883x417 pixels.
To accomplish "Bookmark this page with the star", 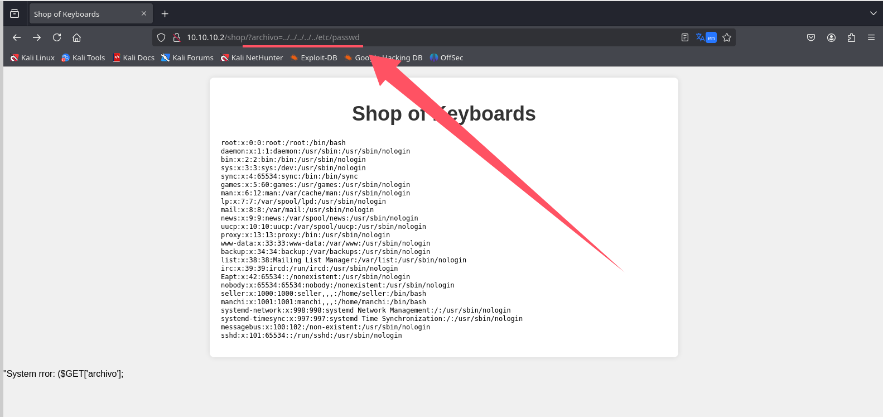I will pyautogui.click(x=727, y=37).
